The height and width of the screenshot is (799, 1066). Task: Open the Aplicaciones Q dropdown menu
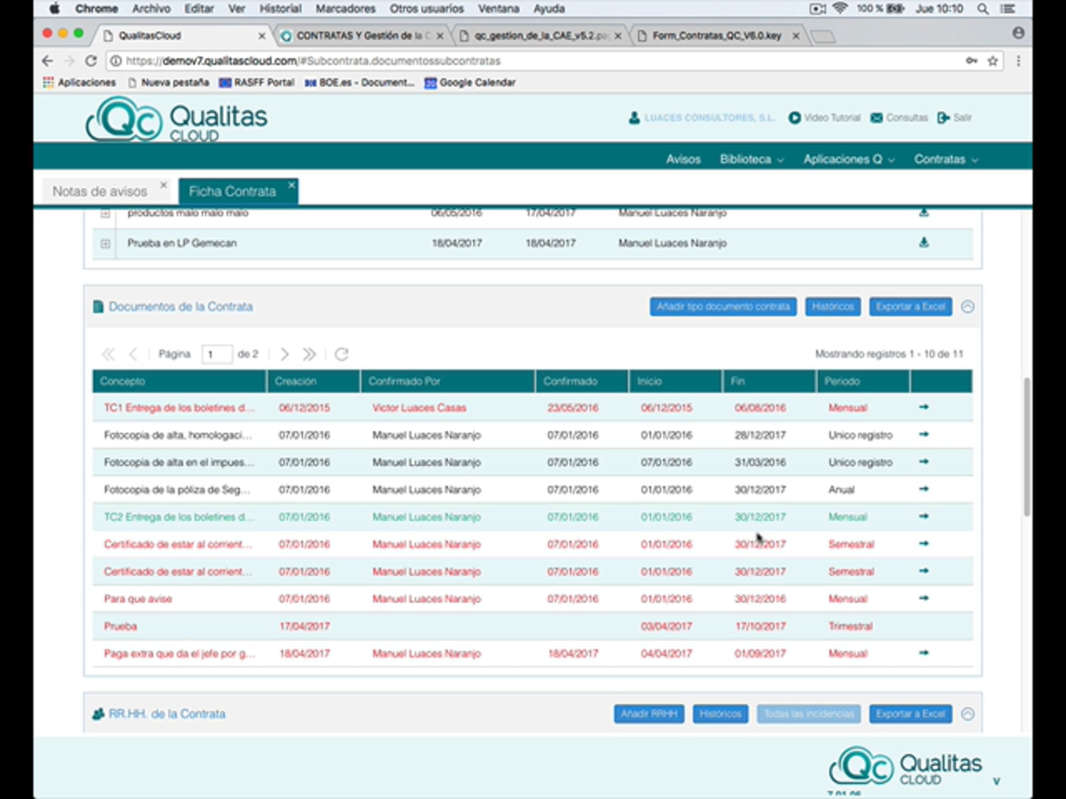pyautogui.click(x=849, y=159)
